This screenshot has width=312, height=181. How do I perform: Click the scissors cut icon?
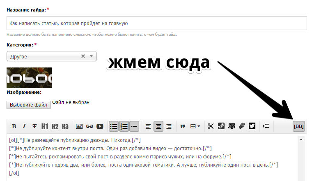coord(211,126)
